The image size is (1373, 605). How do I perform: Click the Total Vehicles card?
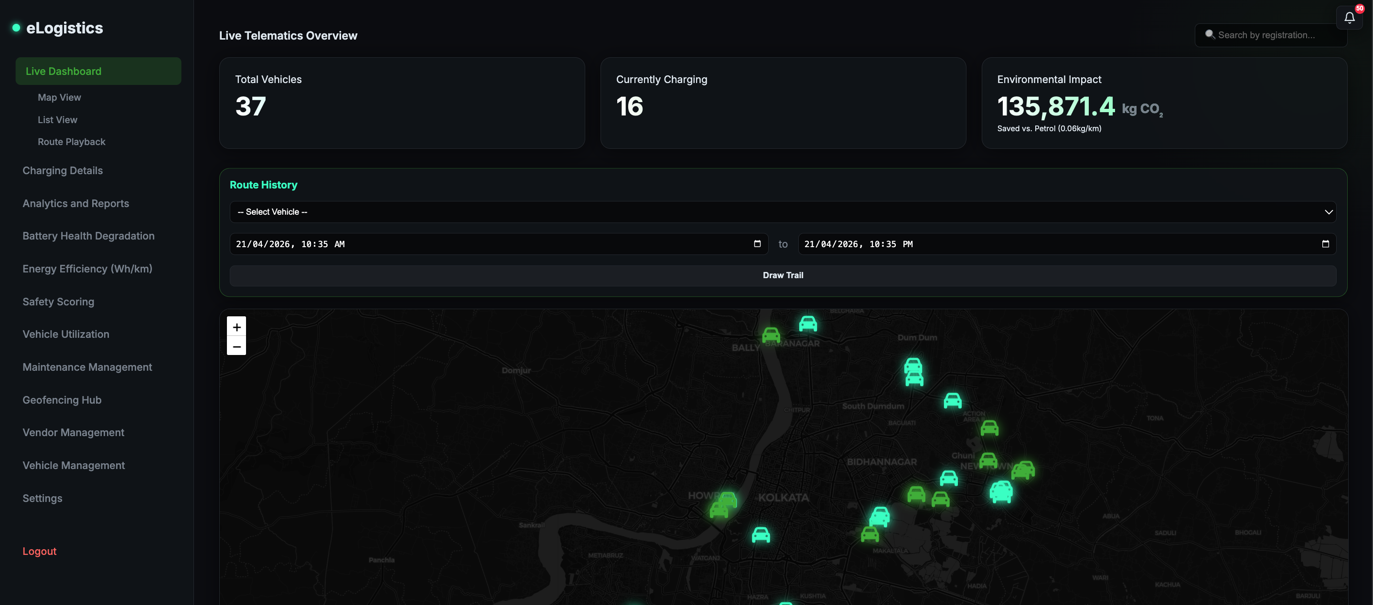pos(402,103)
